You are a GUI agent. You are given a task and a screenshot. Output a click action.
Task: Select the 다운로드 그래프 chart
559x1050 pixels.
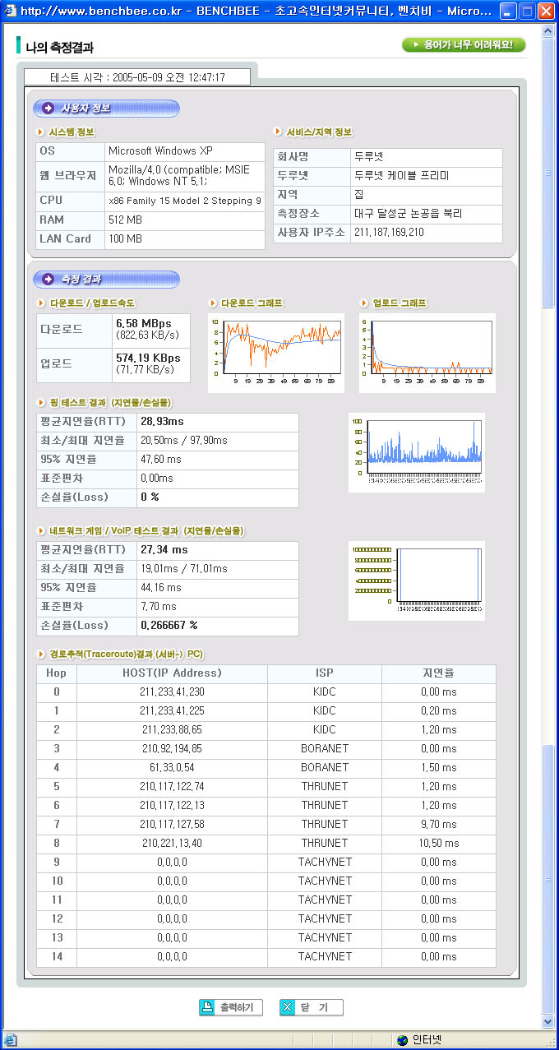(276, 352)
